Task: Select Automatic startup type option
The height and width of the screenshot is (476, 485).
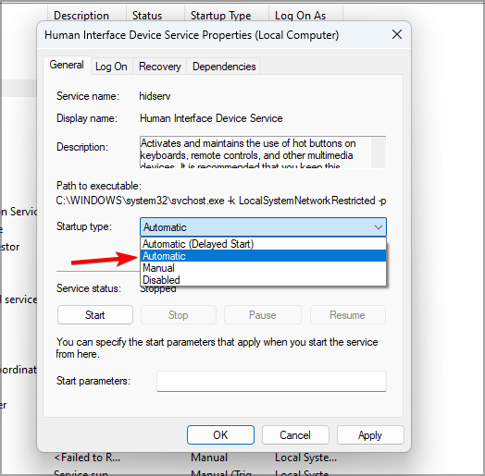Action: click(263, 256)
